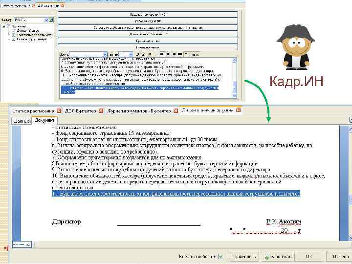Align text left in the upper editor
Screen dimensions: 352x264
[162, 54]
